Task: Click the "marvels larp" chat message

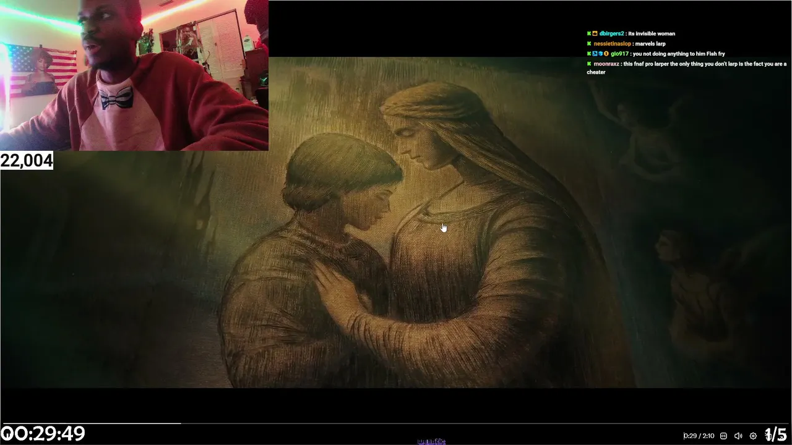Action: [650, 44]
